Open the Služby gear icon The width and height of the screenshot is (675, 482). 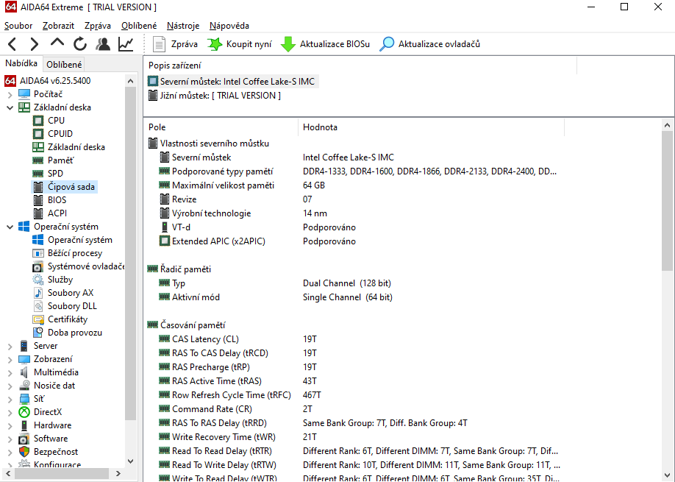(38, 280)
